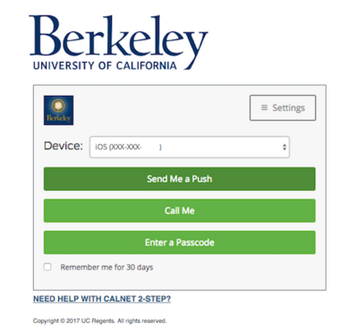Click the Send Me a Push button
The width and height of the screenshot is (358, 331).
point(179,179)
